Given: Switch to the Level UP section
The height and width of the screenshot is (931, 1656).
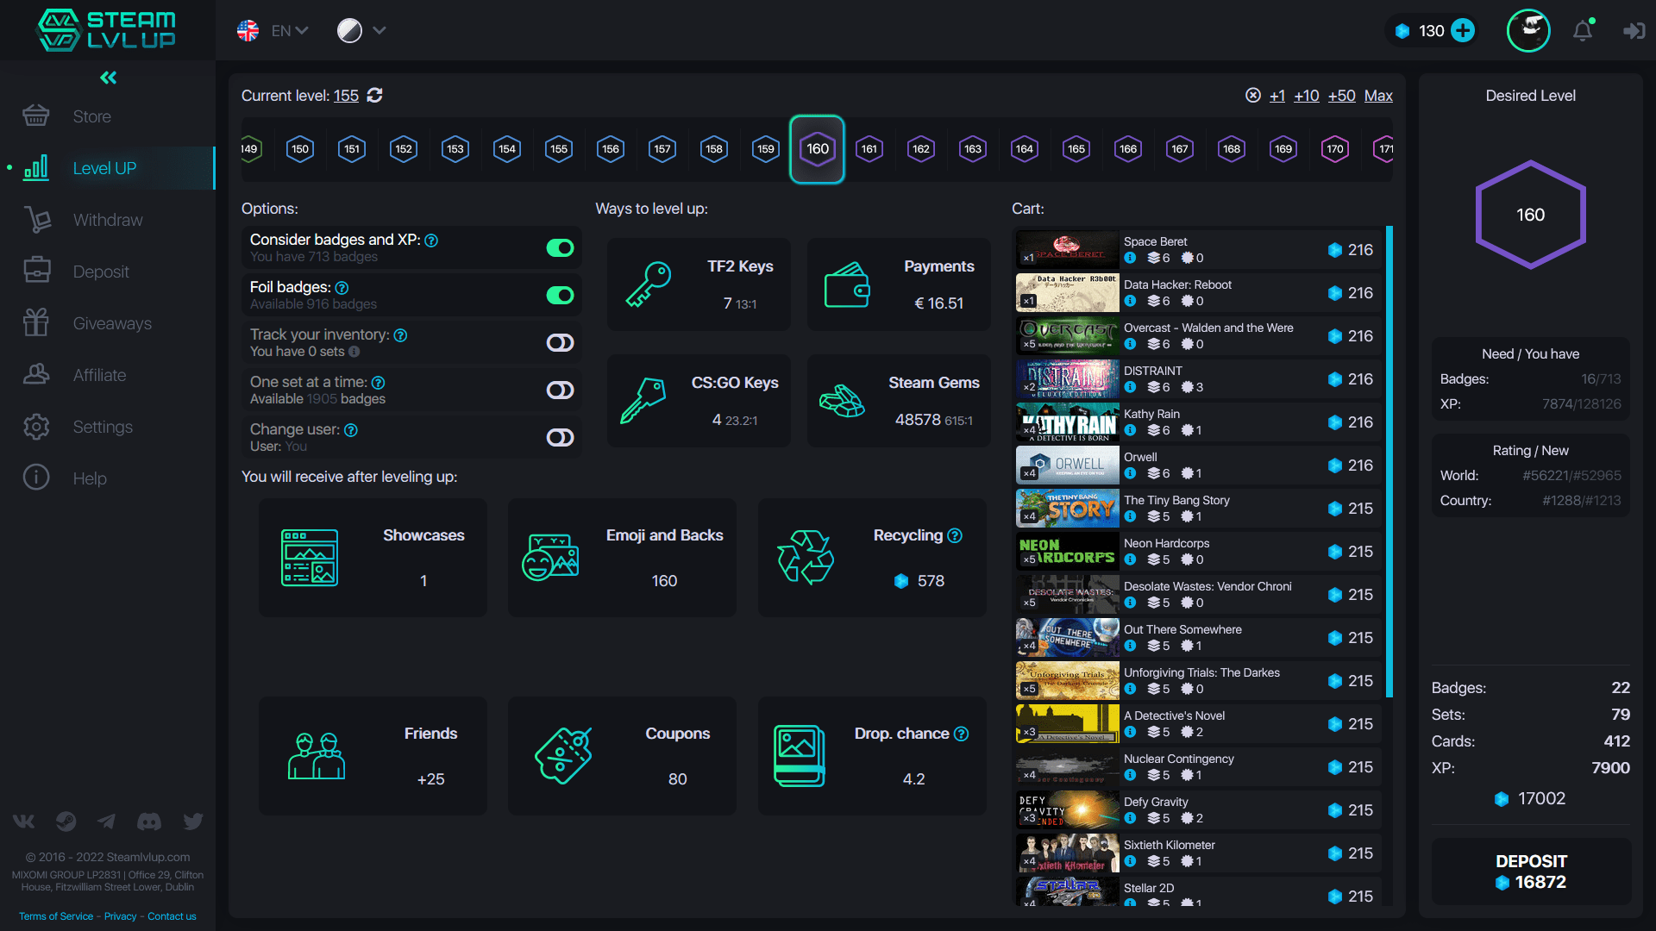Looking at the screenshot, I should click(103, 168).
